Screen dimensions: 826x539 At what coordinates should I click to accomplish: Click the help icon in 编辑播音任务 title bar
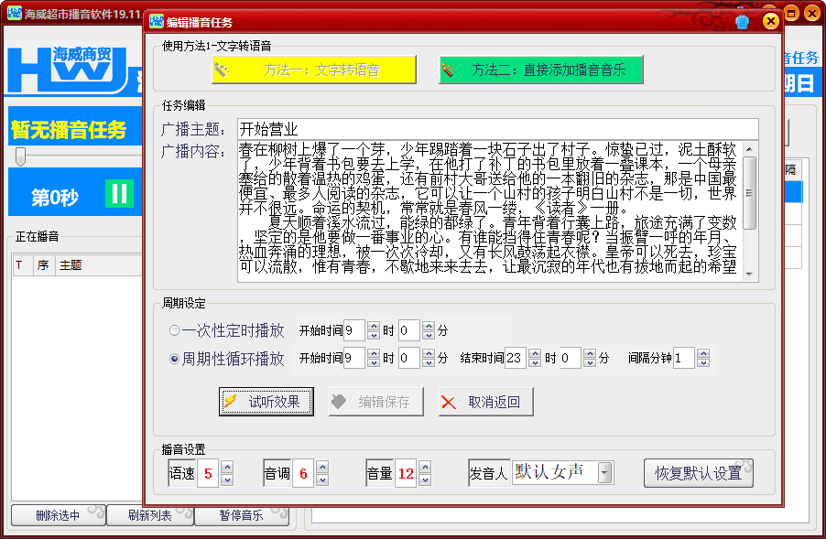(x=742, y=21)
